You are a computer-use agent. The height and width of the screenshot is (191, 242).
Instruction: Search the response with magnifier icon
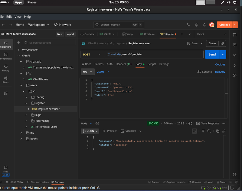click(209, 131)
